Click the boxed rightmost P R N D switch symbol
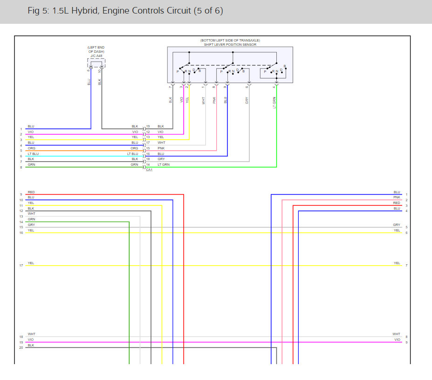Image resolution: width=432 pixels, height=380 pixels. (273, 73)
